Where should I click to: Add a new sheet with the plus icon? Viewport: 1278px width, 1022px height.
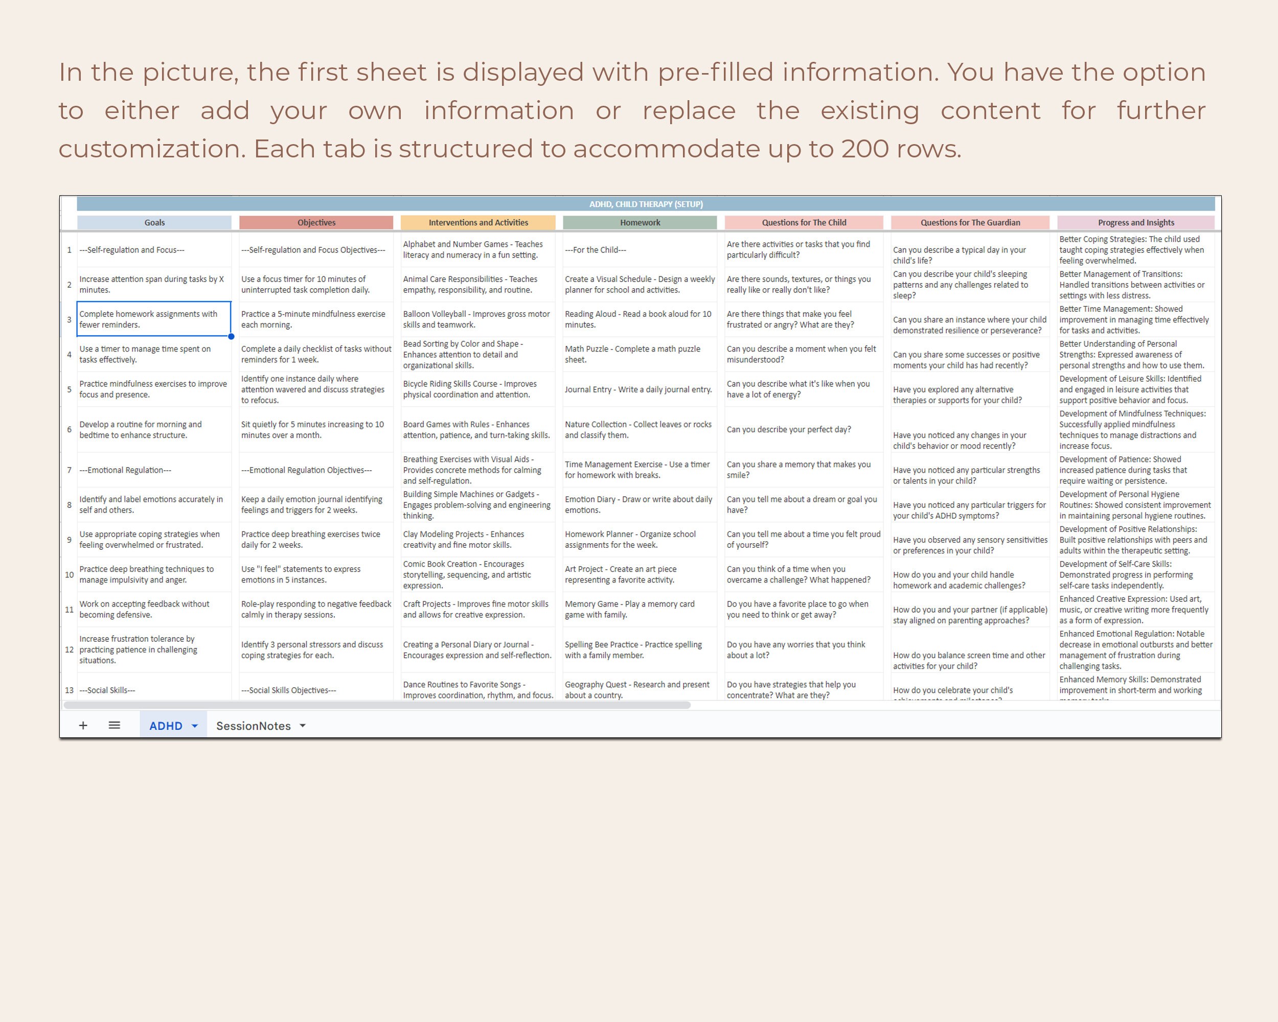pyautogui.click(x=83, y=725)
